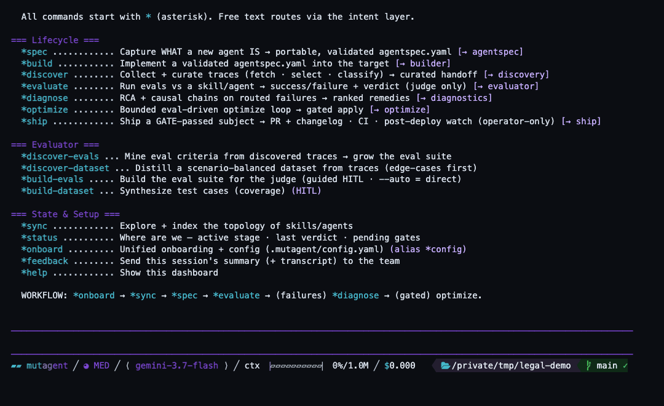Click the 0%/1.0M context usage value
The width and height of the screenshot is (664, 406).
tap(350, 366)
